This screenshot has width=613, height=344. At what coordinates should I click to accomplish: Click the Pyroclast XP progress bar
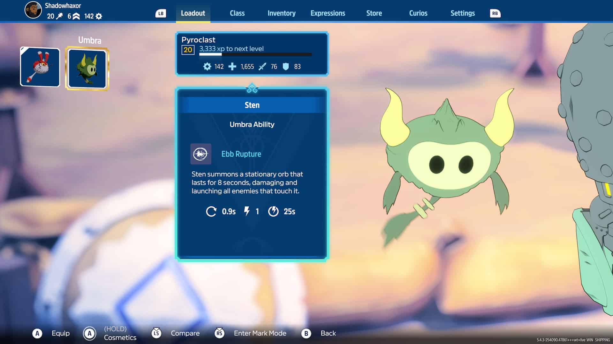pos(255,54)
